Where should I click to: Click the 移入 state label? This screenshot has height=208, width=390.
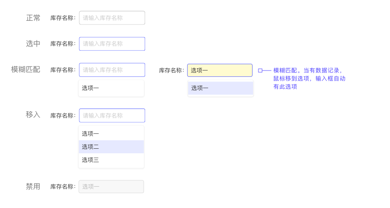[x=33, y=115]
